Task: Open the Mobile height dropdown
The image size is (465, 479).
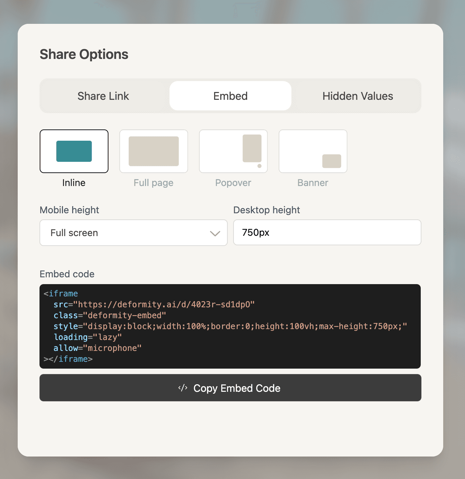Action: pos(133,233)
